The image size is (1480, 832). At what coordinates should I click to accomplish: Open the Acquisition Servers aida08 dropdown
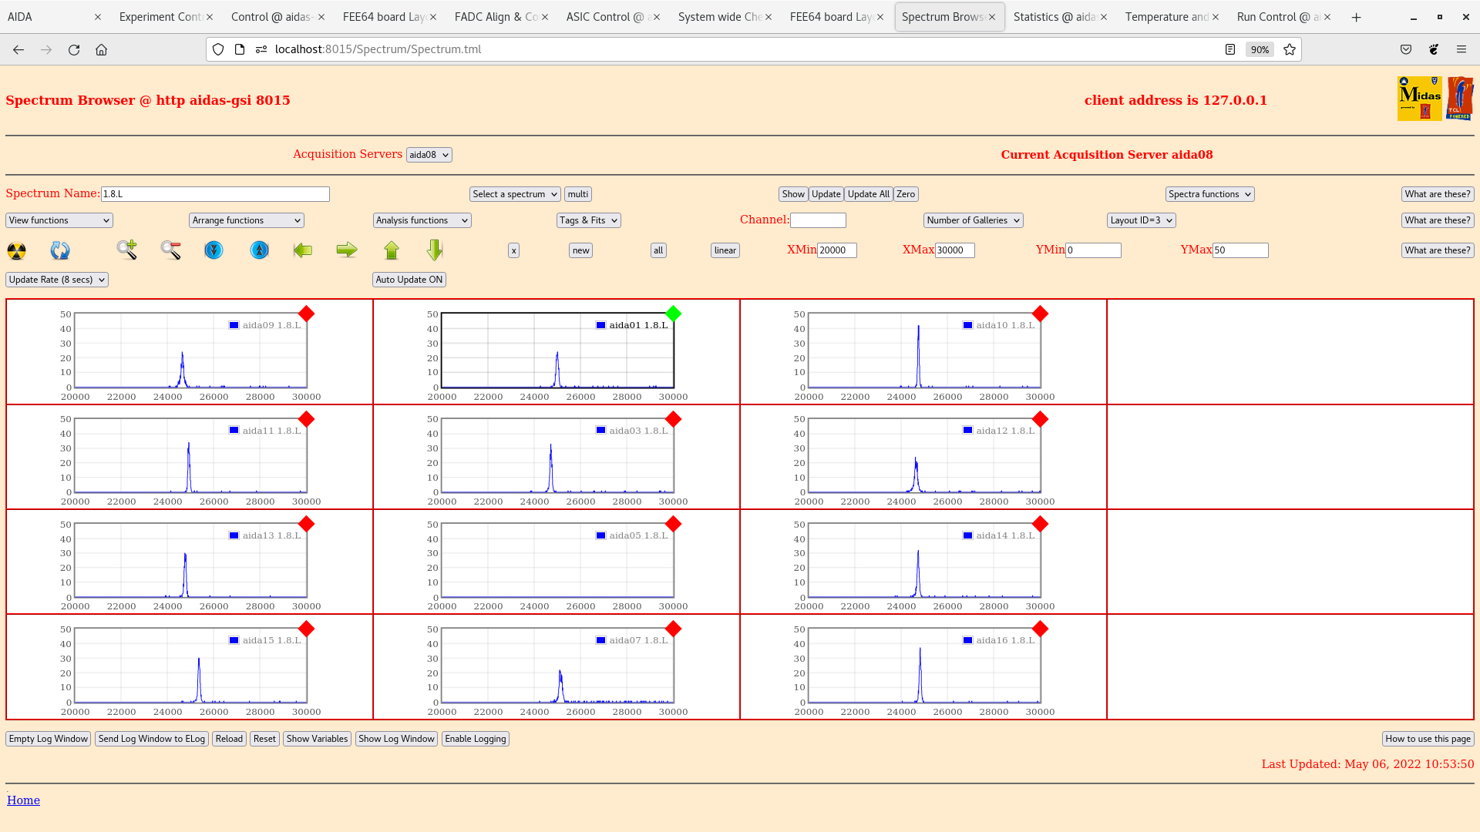(x=429, y=155)
